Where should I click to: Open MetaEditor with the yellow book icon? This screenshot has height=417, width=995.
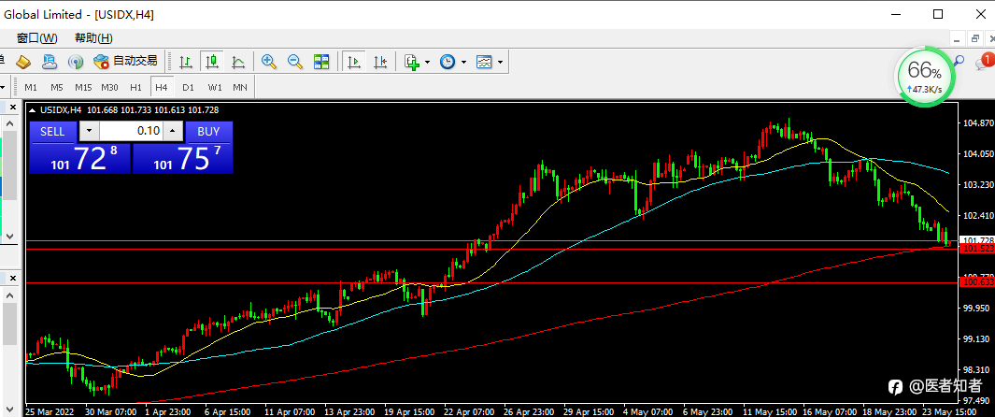click(x=23, y=62)
